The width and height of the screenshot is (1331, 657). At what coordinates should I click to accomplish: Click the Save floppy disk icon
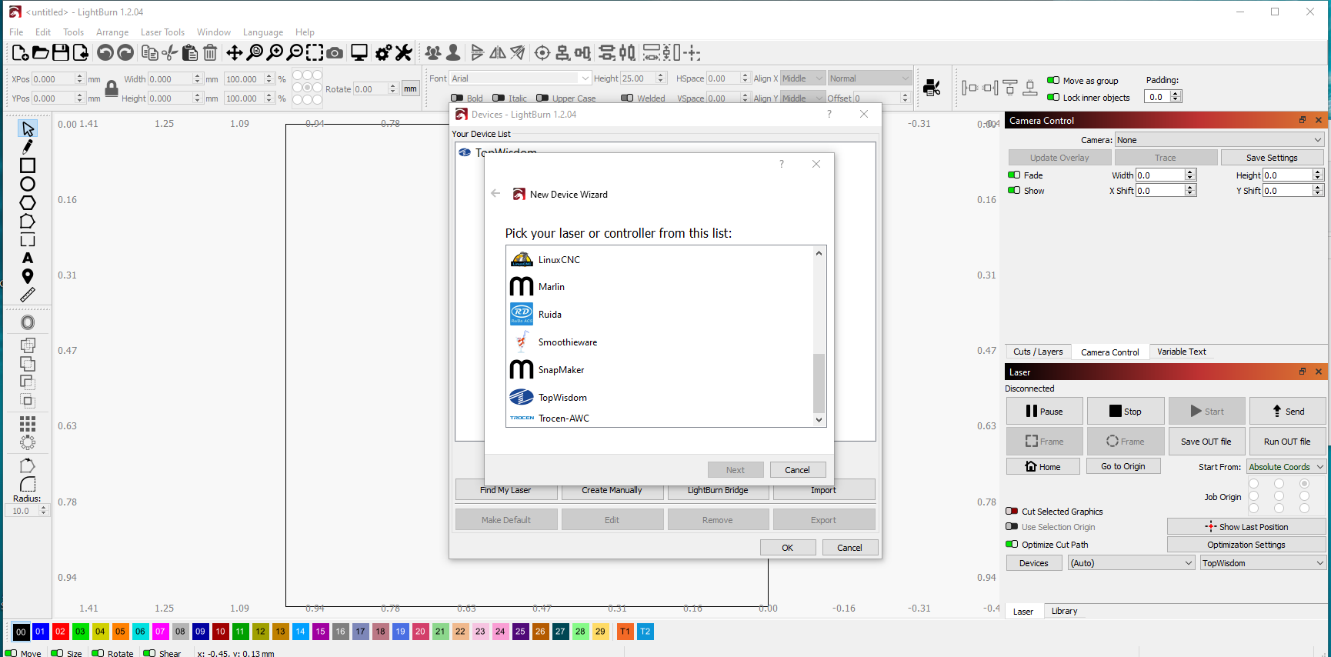(x=61, y=52)
